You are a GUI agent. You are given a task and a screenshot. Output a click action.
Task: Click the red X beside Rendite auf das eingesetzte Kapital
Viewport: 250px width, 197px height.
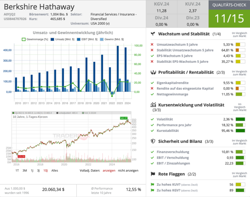click(x=152, y=88)
